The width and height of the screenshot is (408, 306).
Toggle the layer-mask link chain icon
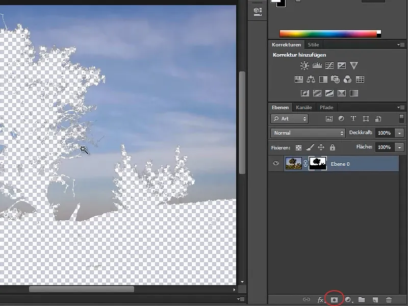[305, 163]
